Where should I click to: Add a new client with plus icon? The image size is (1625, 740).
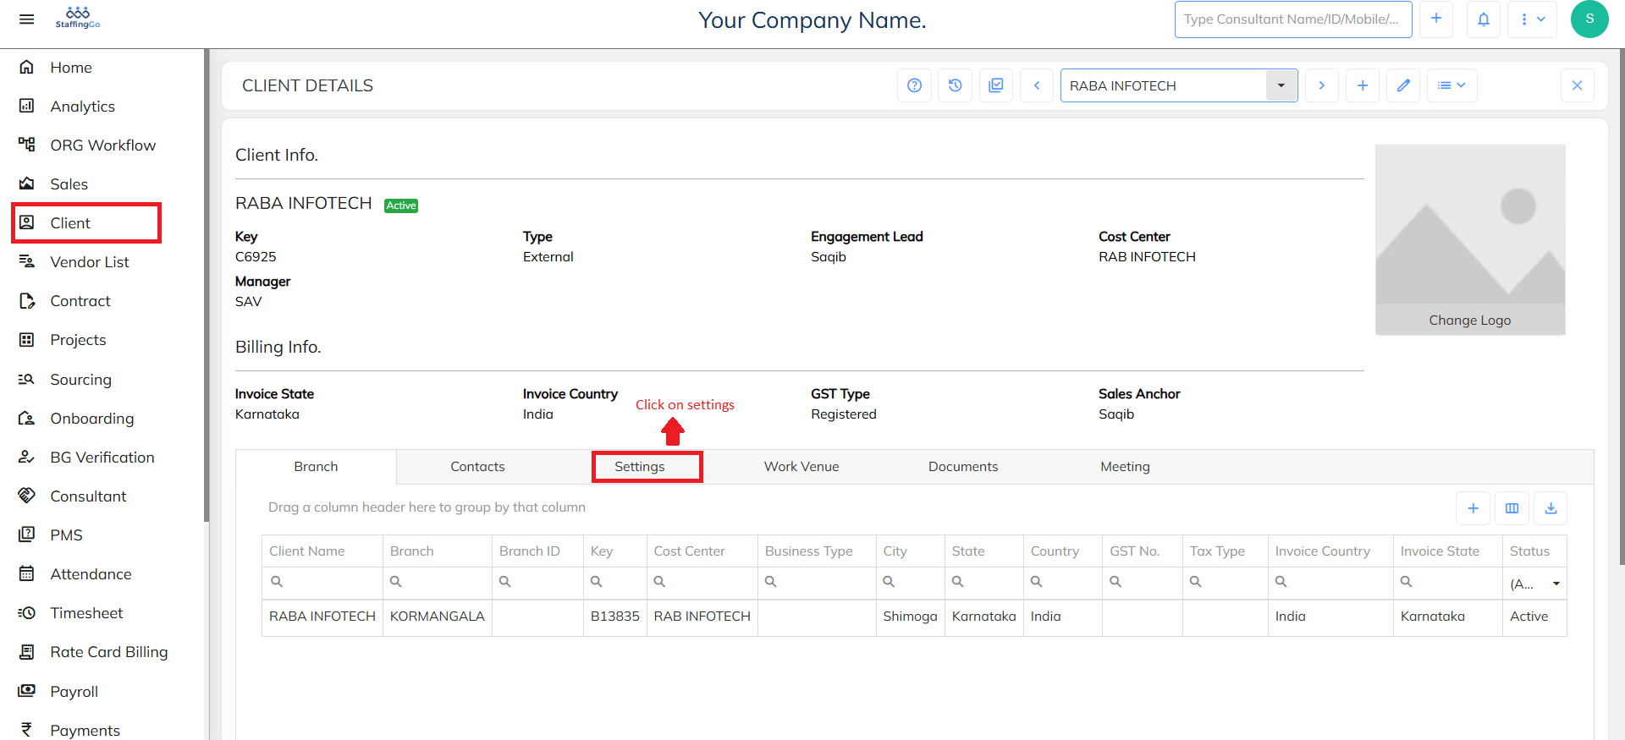click(1363, 85)
